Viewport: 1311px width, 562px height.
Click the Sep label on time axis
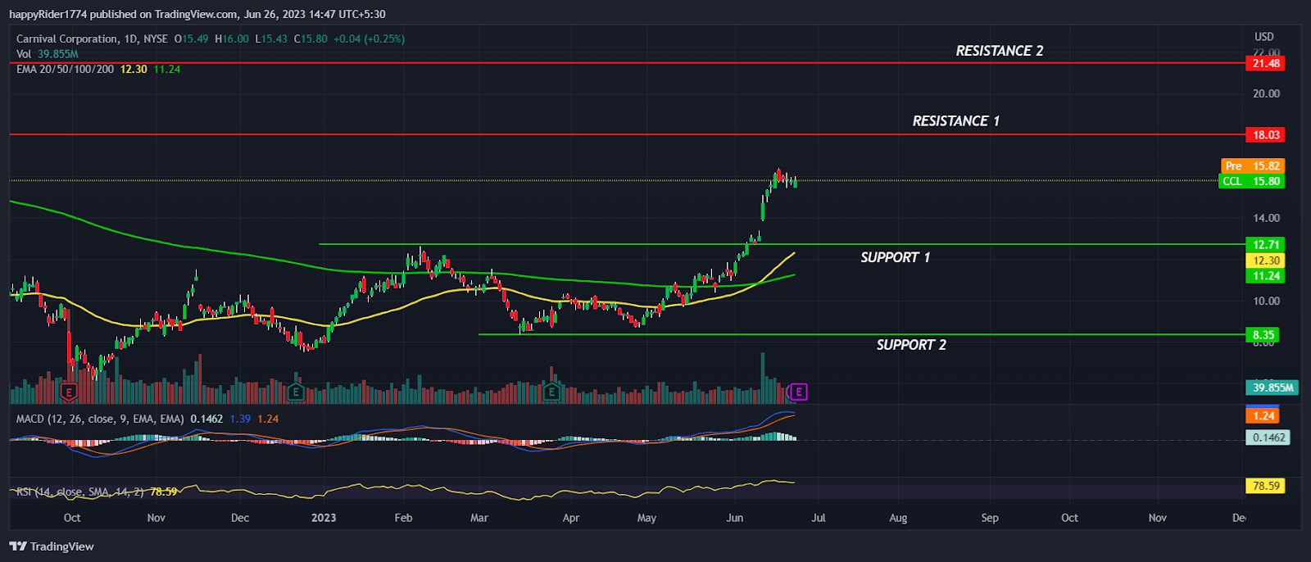coord(990,518)
